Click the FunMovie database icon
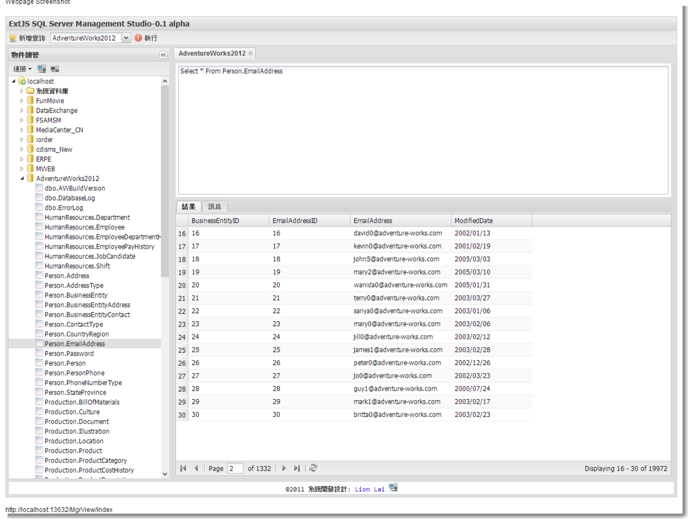Viewport: 688px width, 519px height. 30,100
